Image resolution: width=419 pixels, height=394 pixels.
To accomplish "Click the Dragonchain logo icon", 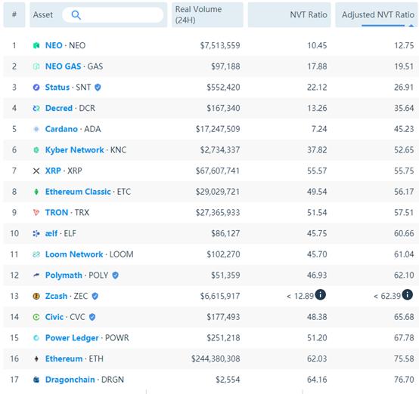I will coord(36,380).
